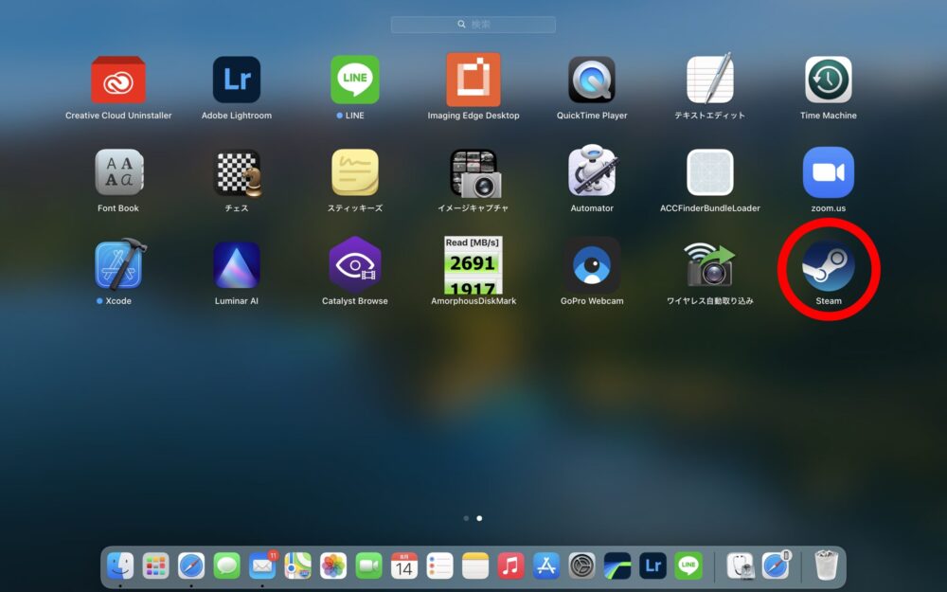
Task: Click the Launchpad search field
Action: [473, 25]
